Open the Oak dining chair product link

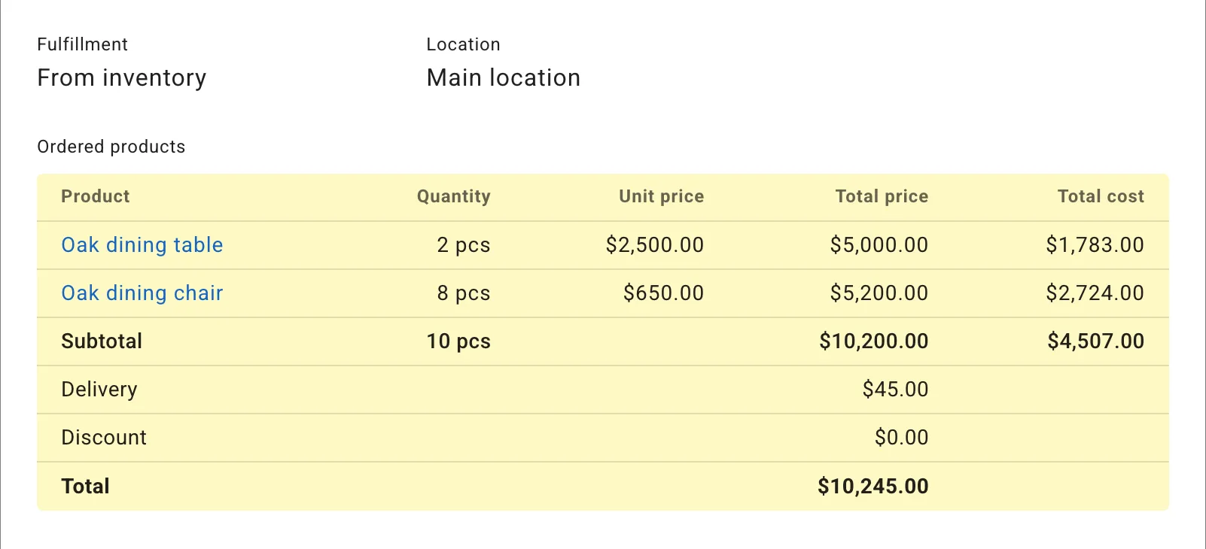point(142,293)
